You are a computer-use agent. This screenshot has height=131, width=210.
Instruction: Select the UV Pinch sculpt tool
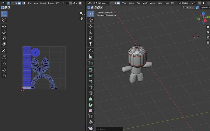[x=4, y=76]
